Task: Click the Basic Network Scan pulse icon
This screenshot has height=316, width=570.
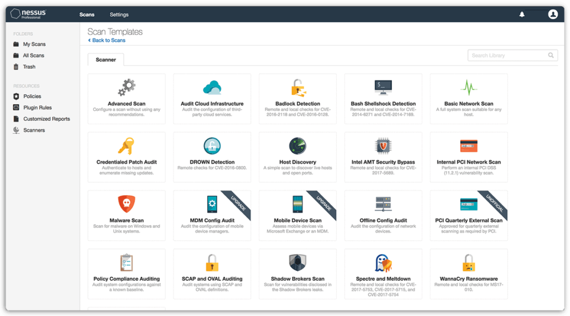Action: click(x=469, y=87)
